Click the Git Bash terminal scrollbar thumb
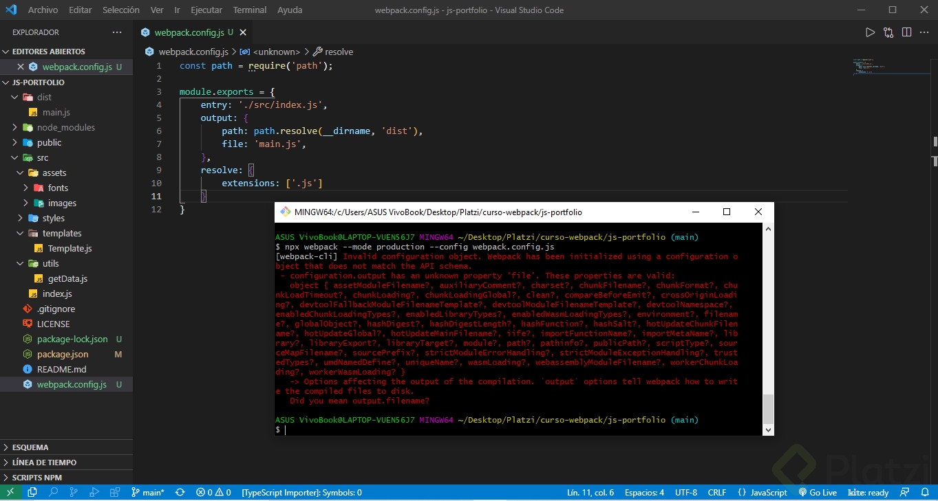Image resolution: width=938 pixels, height=501 pixels. (x=768, y=409)
